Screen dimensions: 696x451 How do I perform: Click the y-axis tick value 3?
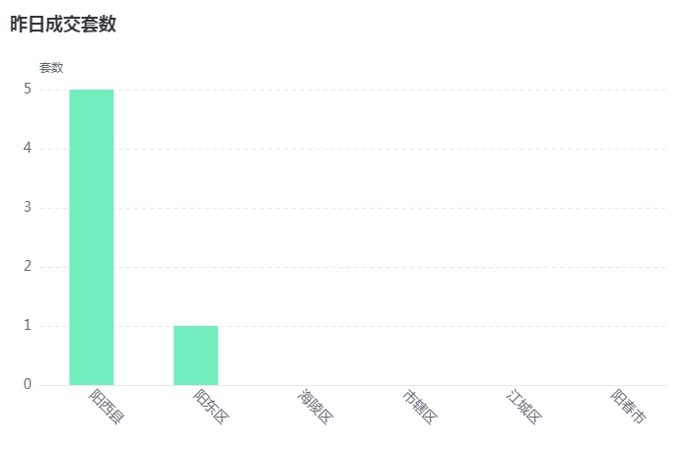click(28, 207)
